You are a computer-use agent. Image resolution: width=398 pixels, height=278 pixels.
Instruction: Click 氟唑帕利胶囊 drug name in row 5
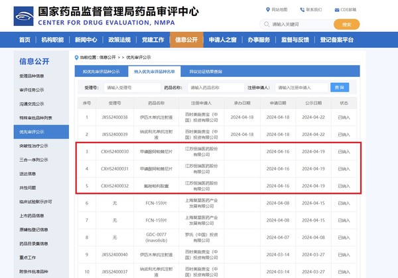[157, 186]
